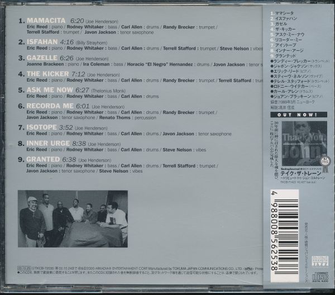The image size is (335, 295).
Task: Click composer credit '(Billy Strayhorn)'
Action: click(92, 43)
